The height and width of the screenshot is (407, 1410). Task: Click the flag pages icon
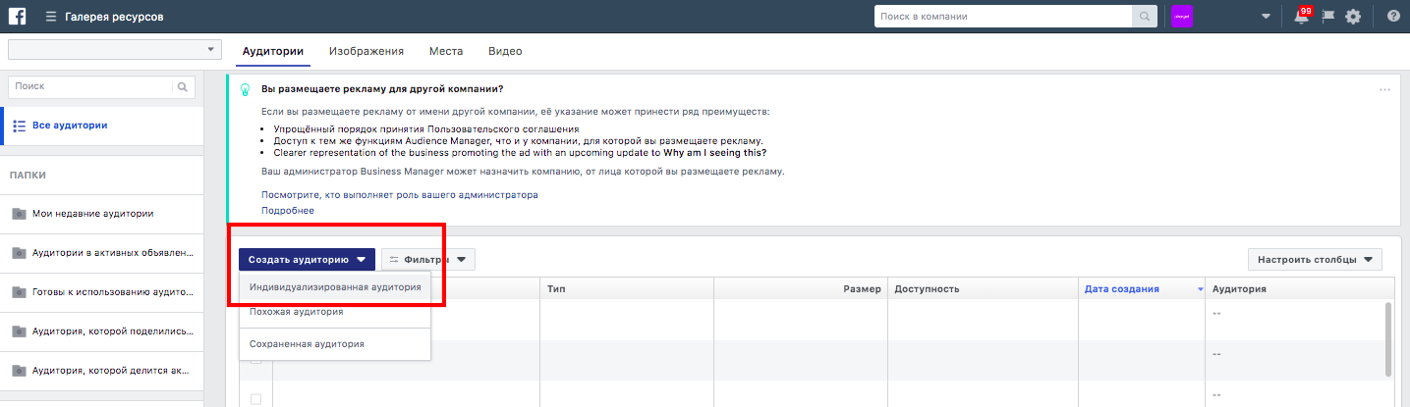[x=1328, y=17]
